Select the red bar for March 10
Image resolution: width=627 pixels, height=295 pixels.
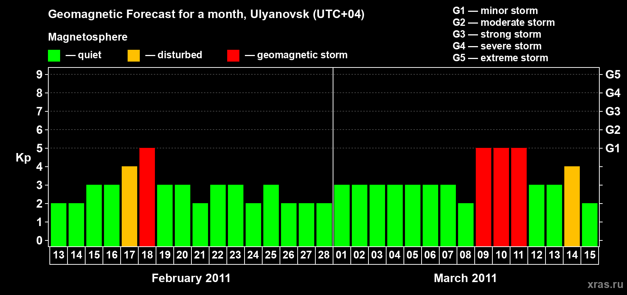pyautogui.click(x=501, y=197)
